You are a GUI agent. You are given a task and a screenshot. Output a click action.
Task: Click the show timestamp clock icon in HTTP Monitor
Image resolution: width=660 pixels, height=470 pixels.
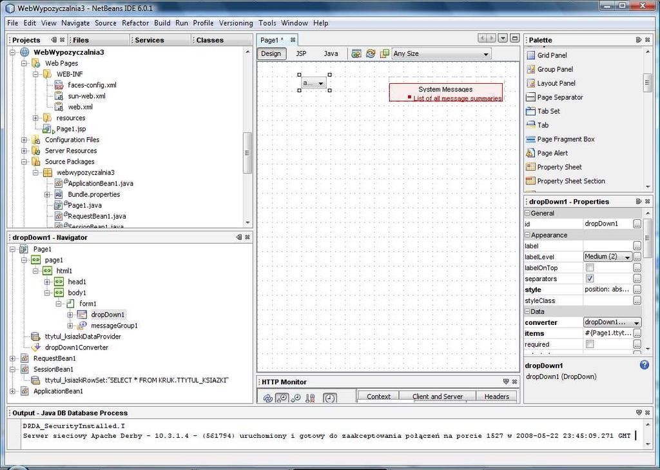[x=330, y=398]
